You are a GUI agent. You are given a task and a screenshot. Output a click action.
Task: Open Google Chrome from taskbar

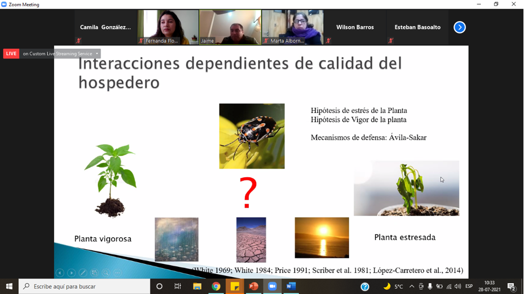click(x=216, y=286)
